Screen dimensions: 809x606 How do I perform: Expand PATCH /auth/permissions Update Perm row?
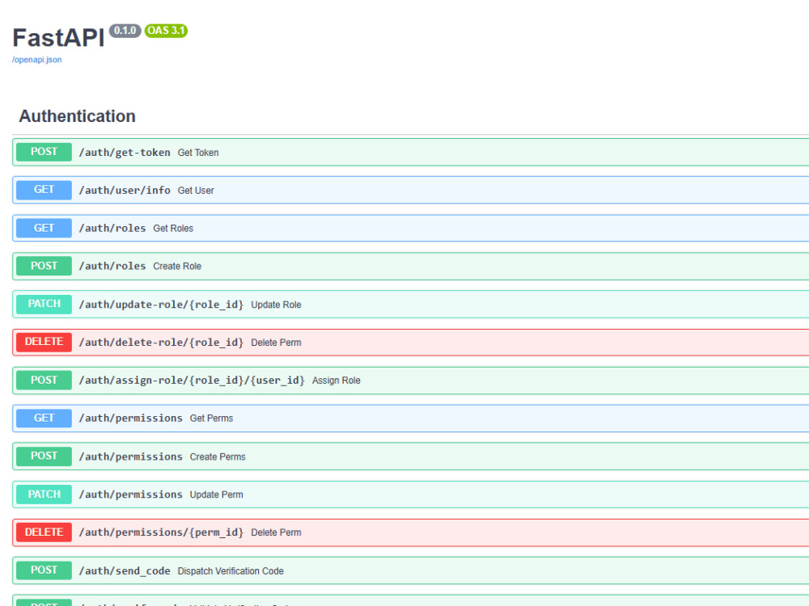(x=411, y=494)
